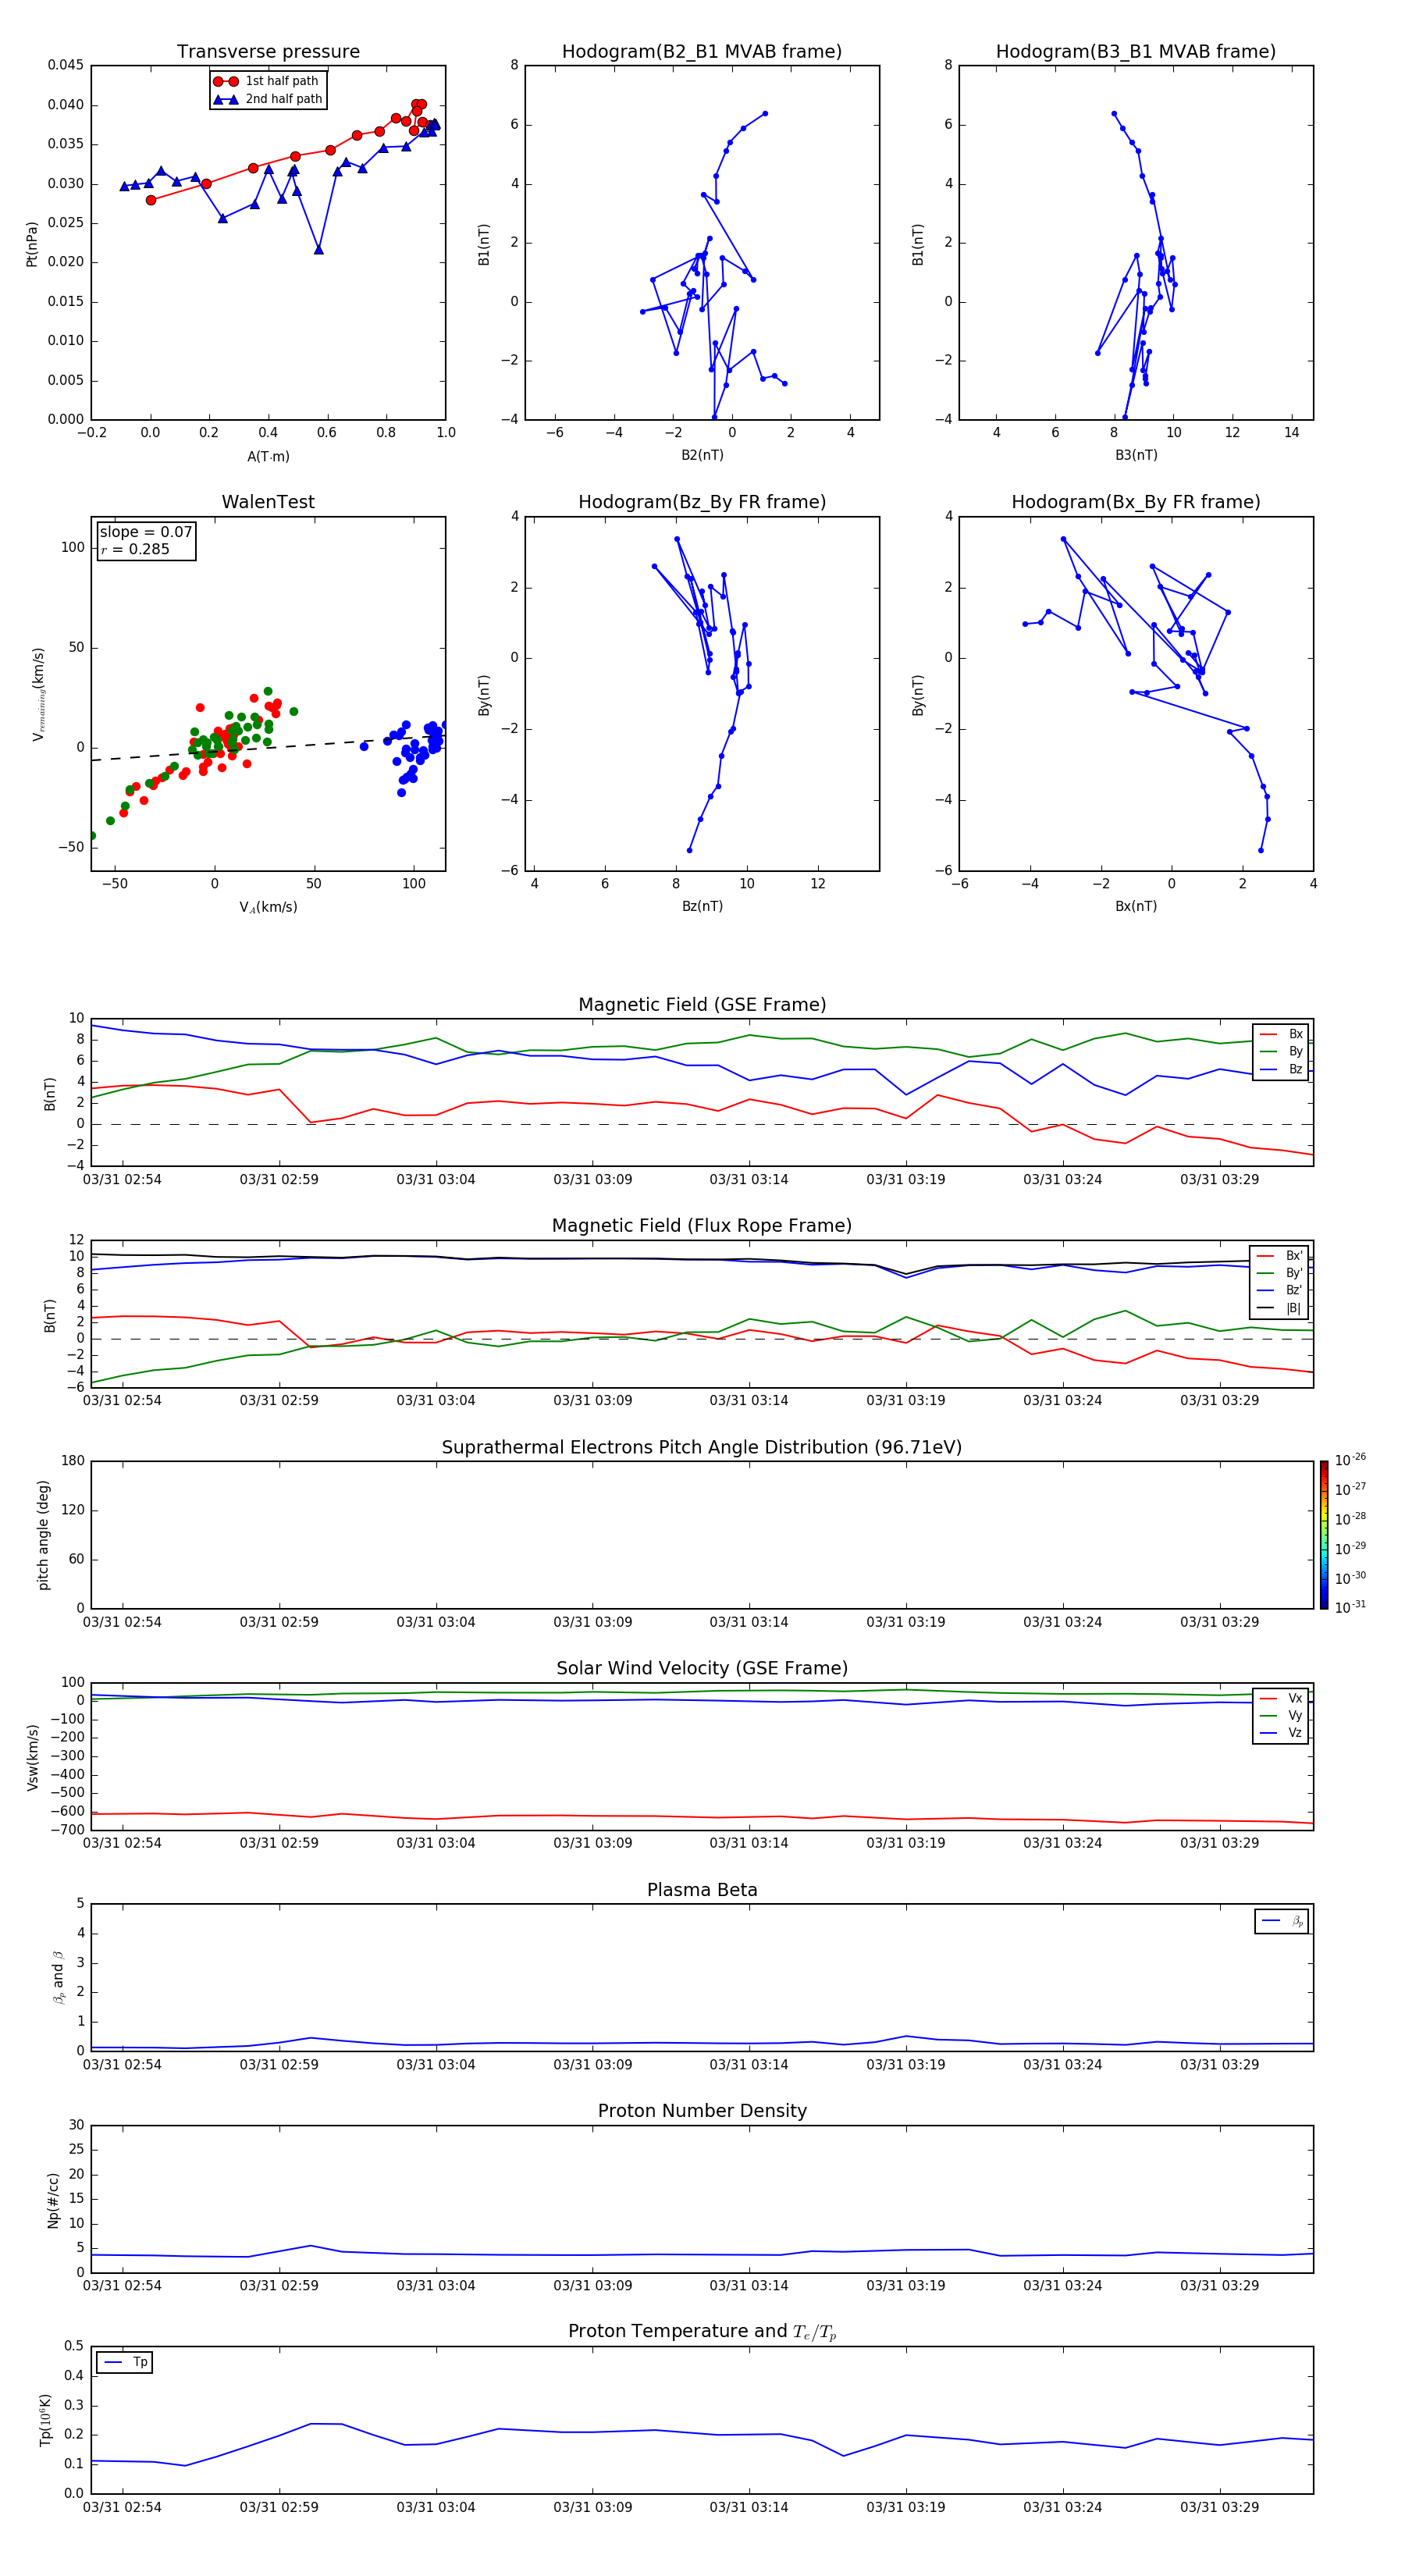
Task: Click the "Hodogram(B2_B1 MVAB frame)" title
Action: tap(702, 52)
